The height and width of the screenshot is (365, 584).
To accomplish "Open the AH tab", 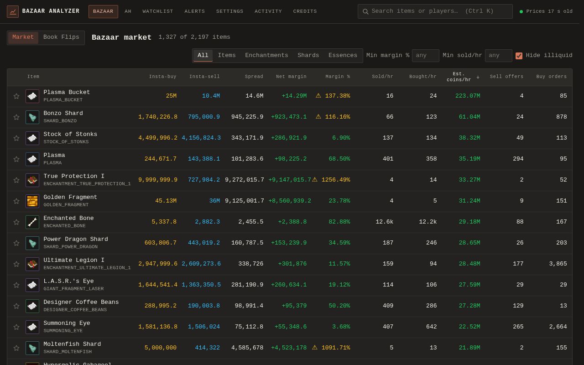I will (128, 11).
